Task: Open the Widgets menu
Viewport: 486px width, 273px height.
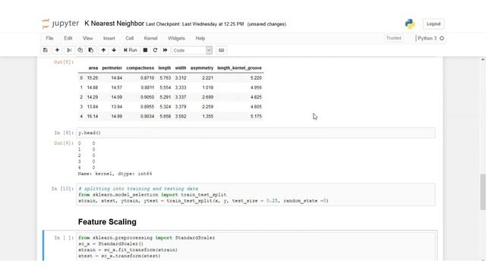Action: pyautogui.click(x=176, y=39)
